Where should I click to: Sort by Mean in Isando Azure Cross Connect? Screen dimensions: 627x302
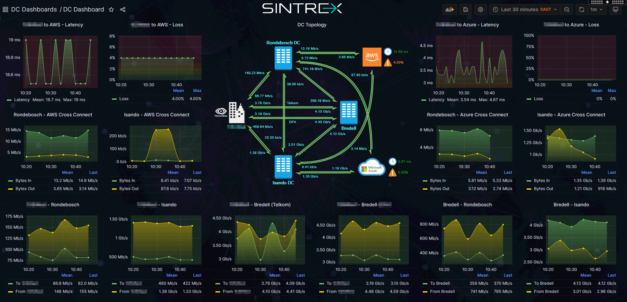586,172
